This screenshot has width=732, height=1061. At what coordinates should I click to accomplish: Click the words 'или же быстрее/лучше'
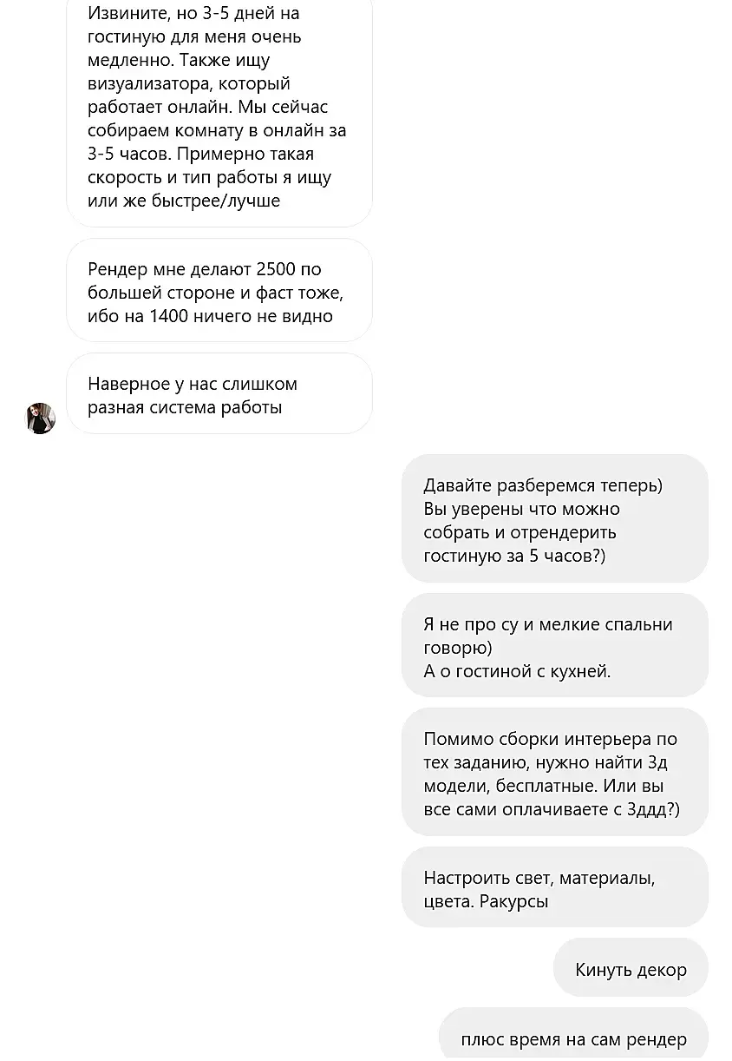(184, 201)
